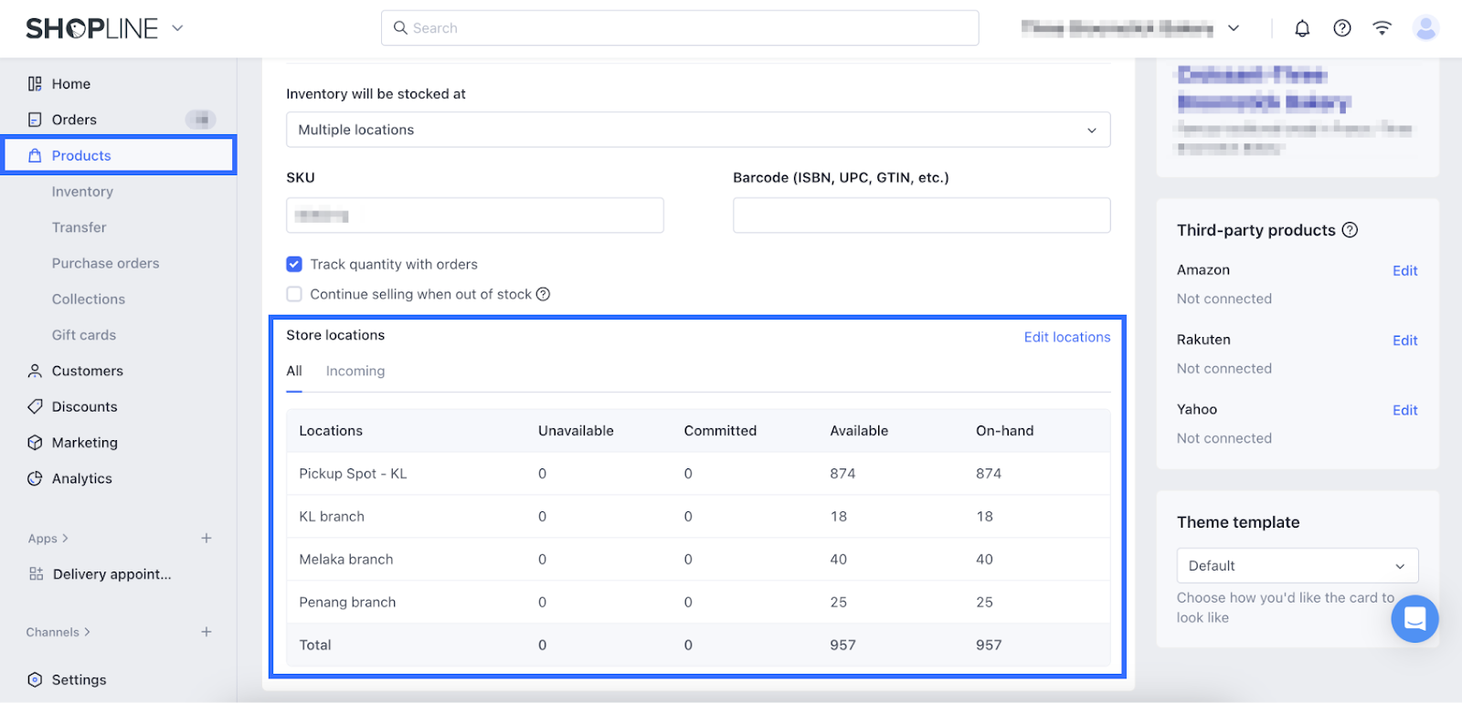Enable Continue selling when out of stock
Image resolution: width=1462 pixels, height=703 pixels.
(x=294, y=294)
